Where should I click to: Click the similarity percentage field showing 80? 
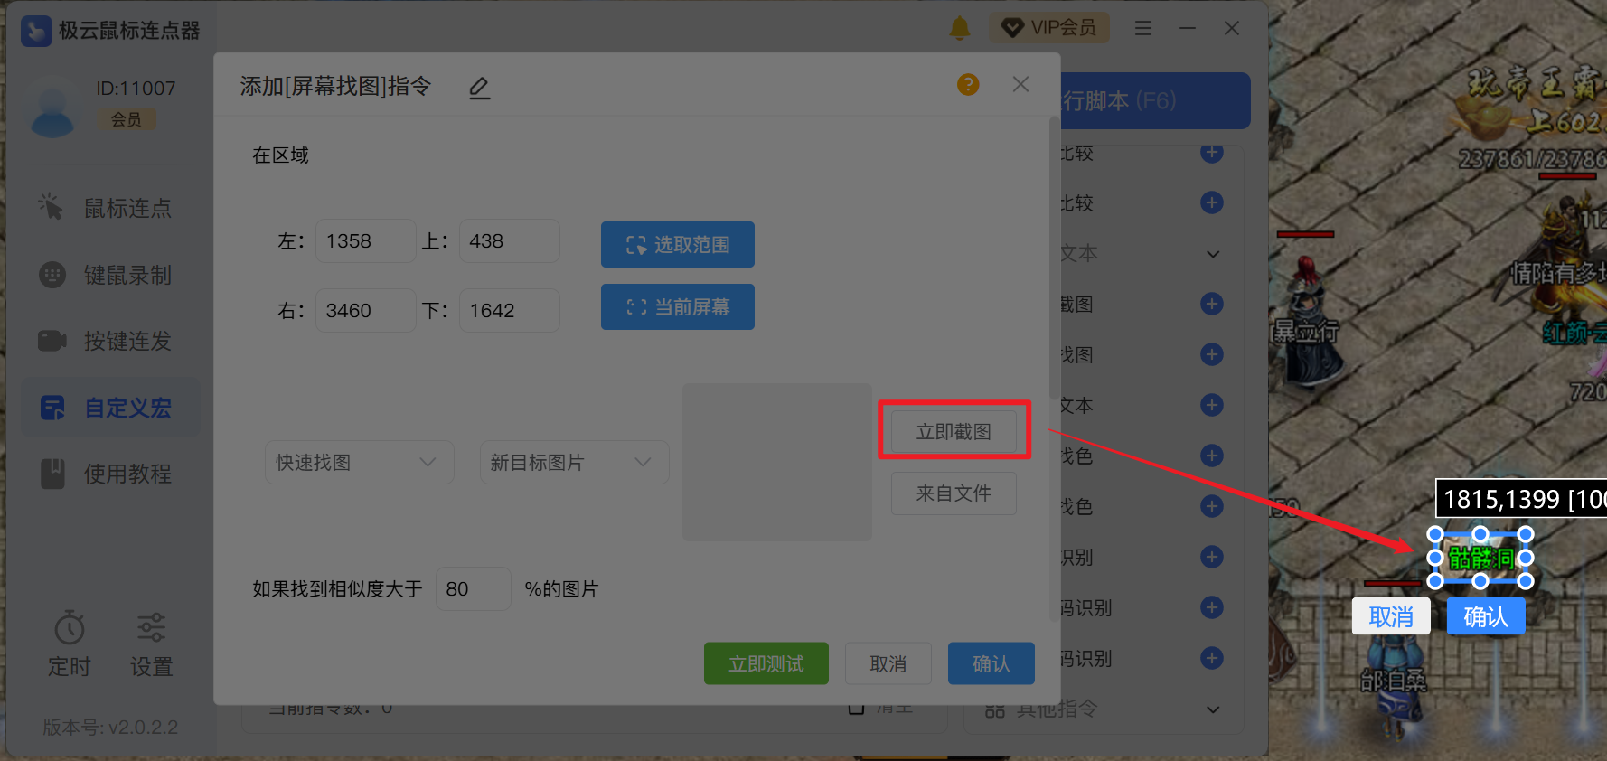(x=472, y=589)
